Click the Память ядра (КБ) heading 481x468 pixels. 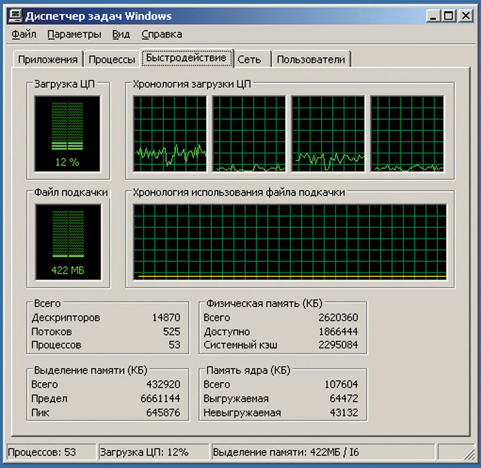(x=248, y=370)
